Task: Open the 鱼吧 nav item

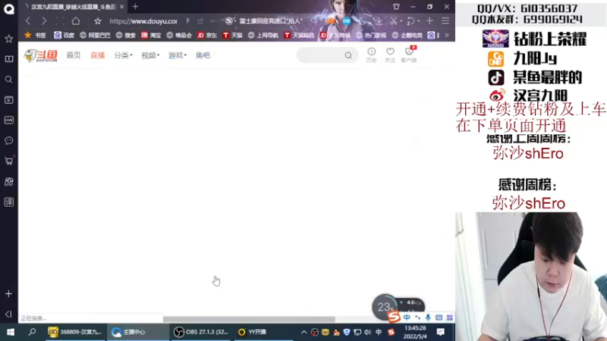Action: [203, 55]
